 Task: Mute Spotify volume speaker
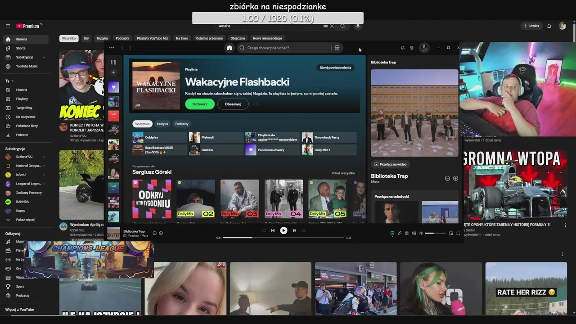pyautogui.click(x=421, y=233)
